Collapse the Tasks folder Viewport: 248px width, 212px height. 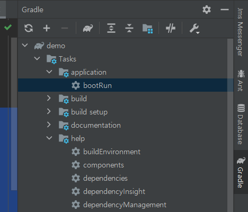(x=37, y=58)
